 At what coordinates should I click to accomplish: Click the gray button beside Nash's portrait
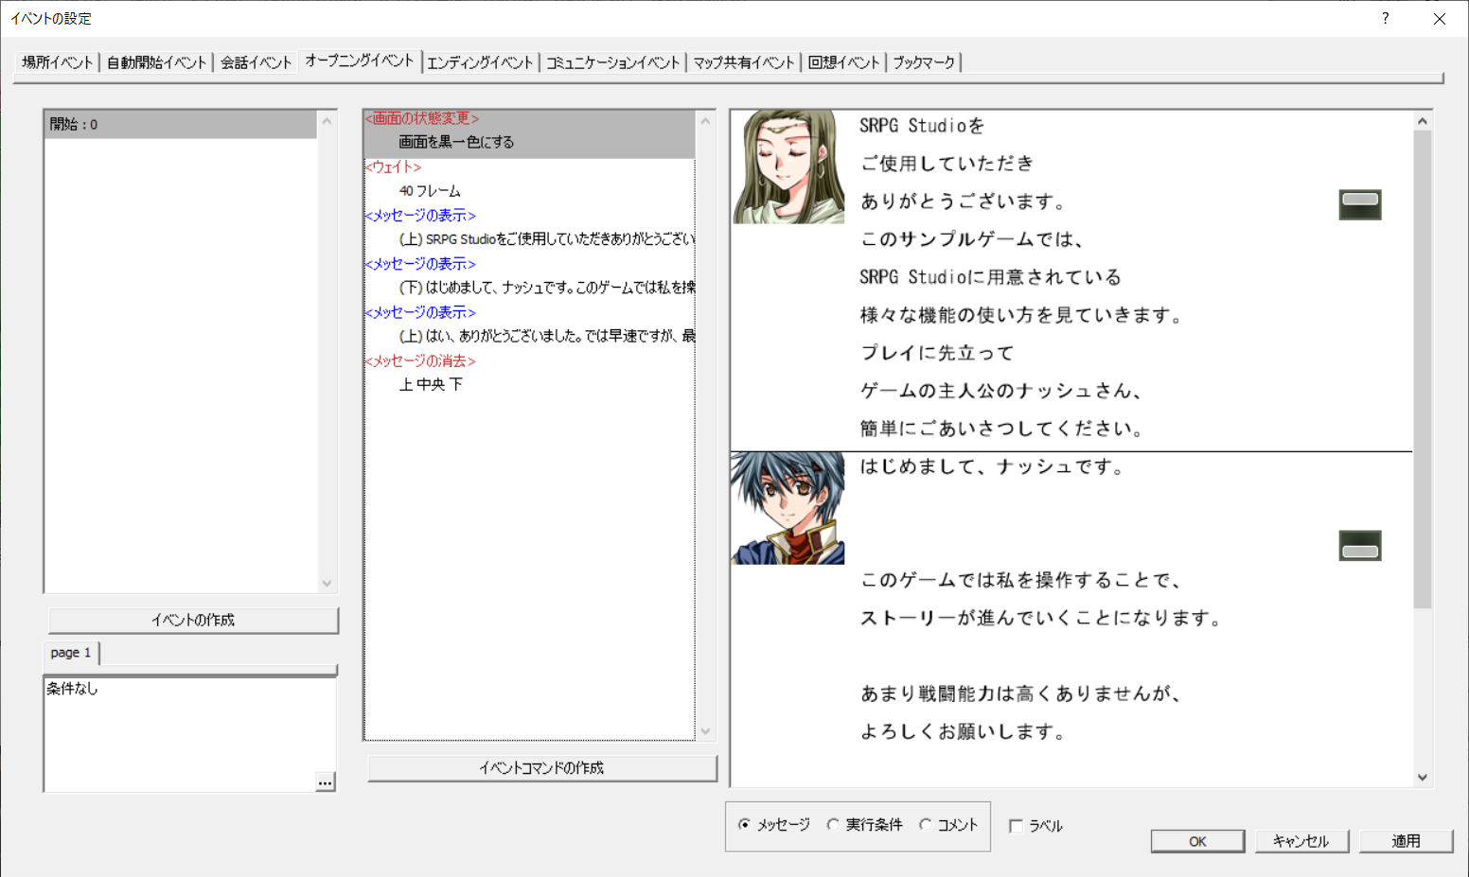tap(1360, 546)
